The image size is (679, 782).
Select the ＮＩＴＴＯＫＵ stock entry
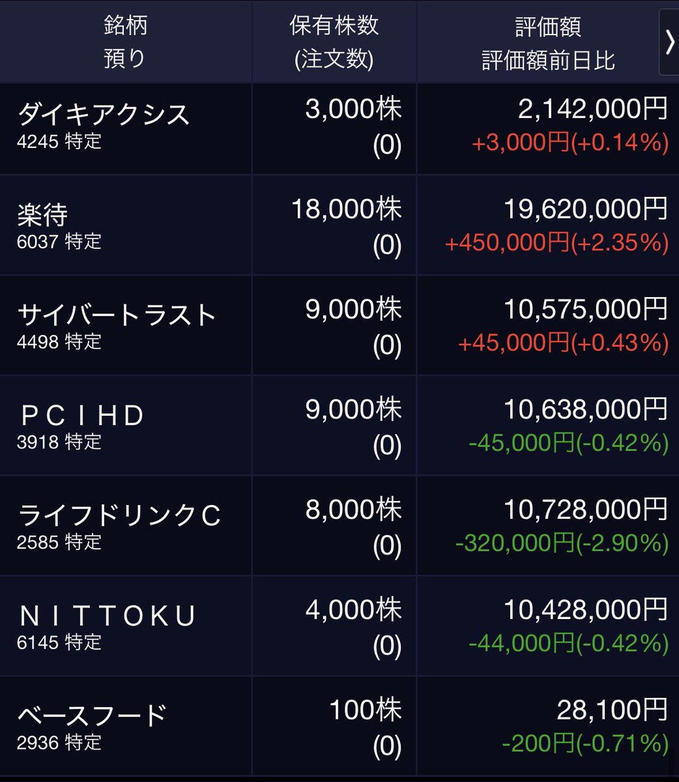[339, 626]
